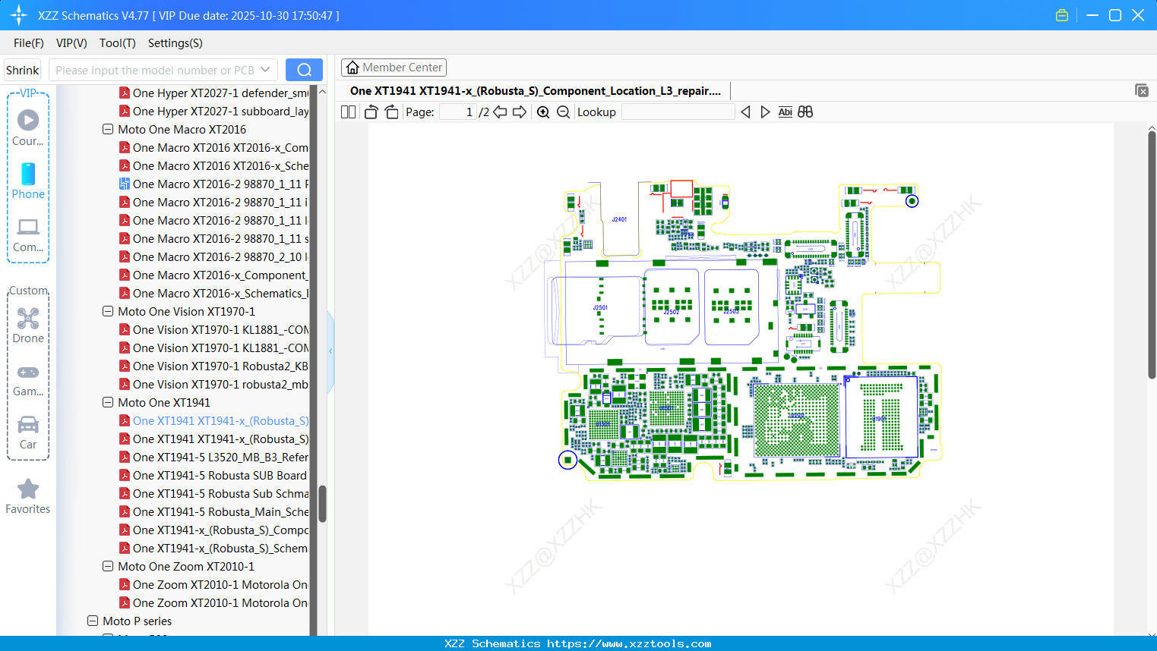Click the zoom out magnifier icon
The height and width of the screenshot is (651, 1157).
(x=563, y=112)
